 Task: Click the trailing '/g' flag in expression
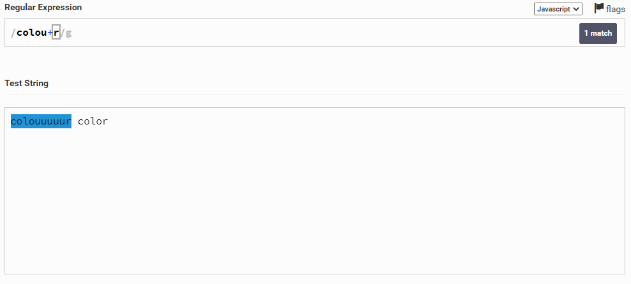66,33
